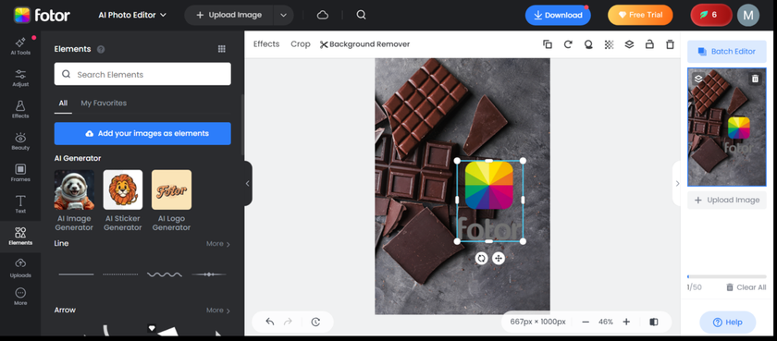Zoom out with the minus button
Screen dimensions: 777x341
click(586, 322)
